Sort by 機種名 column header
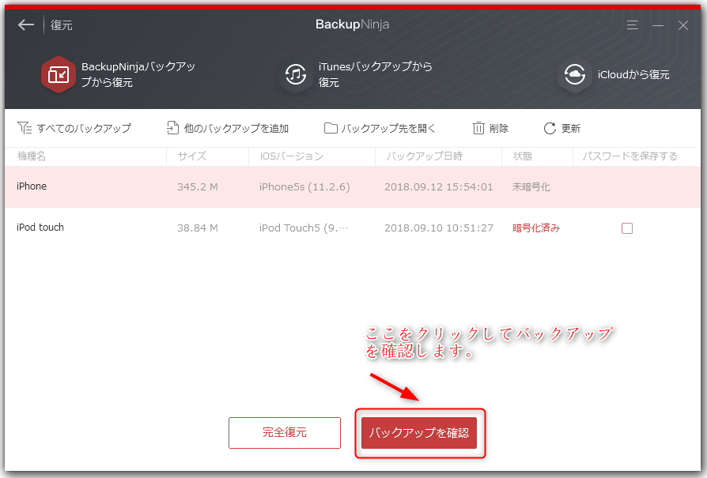707x478 pixels. (x=32, y=156)
